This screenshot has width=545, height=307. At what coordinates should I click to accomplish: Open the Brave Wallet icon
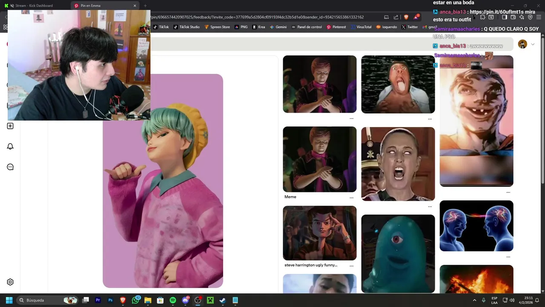tap(513, 17)
